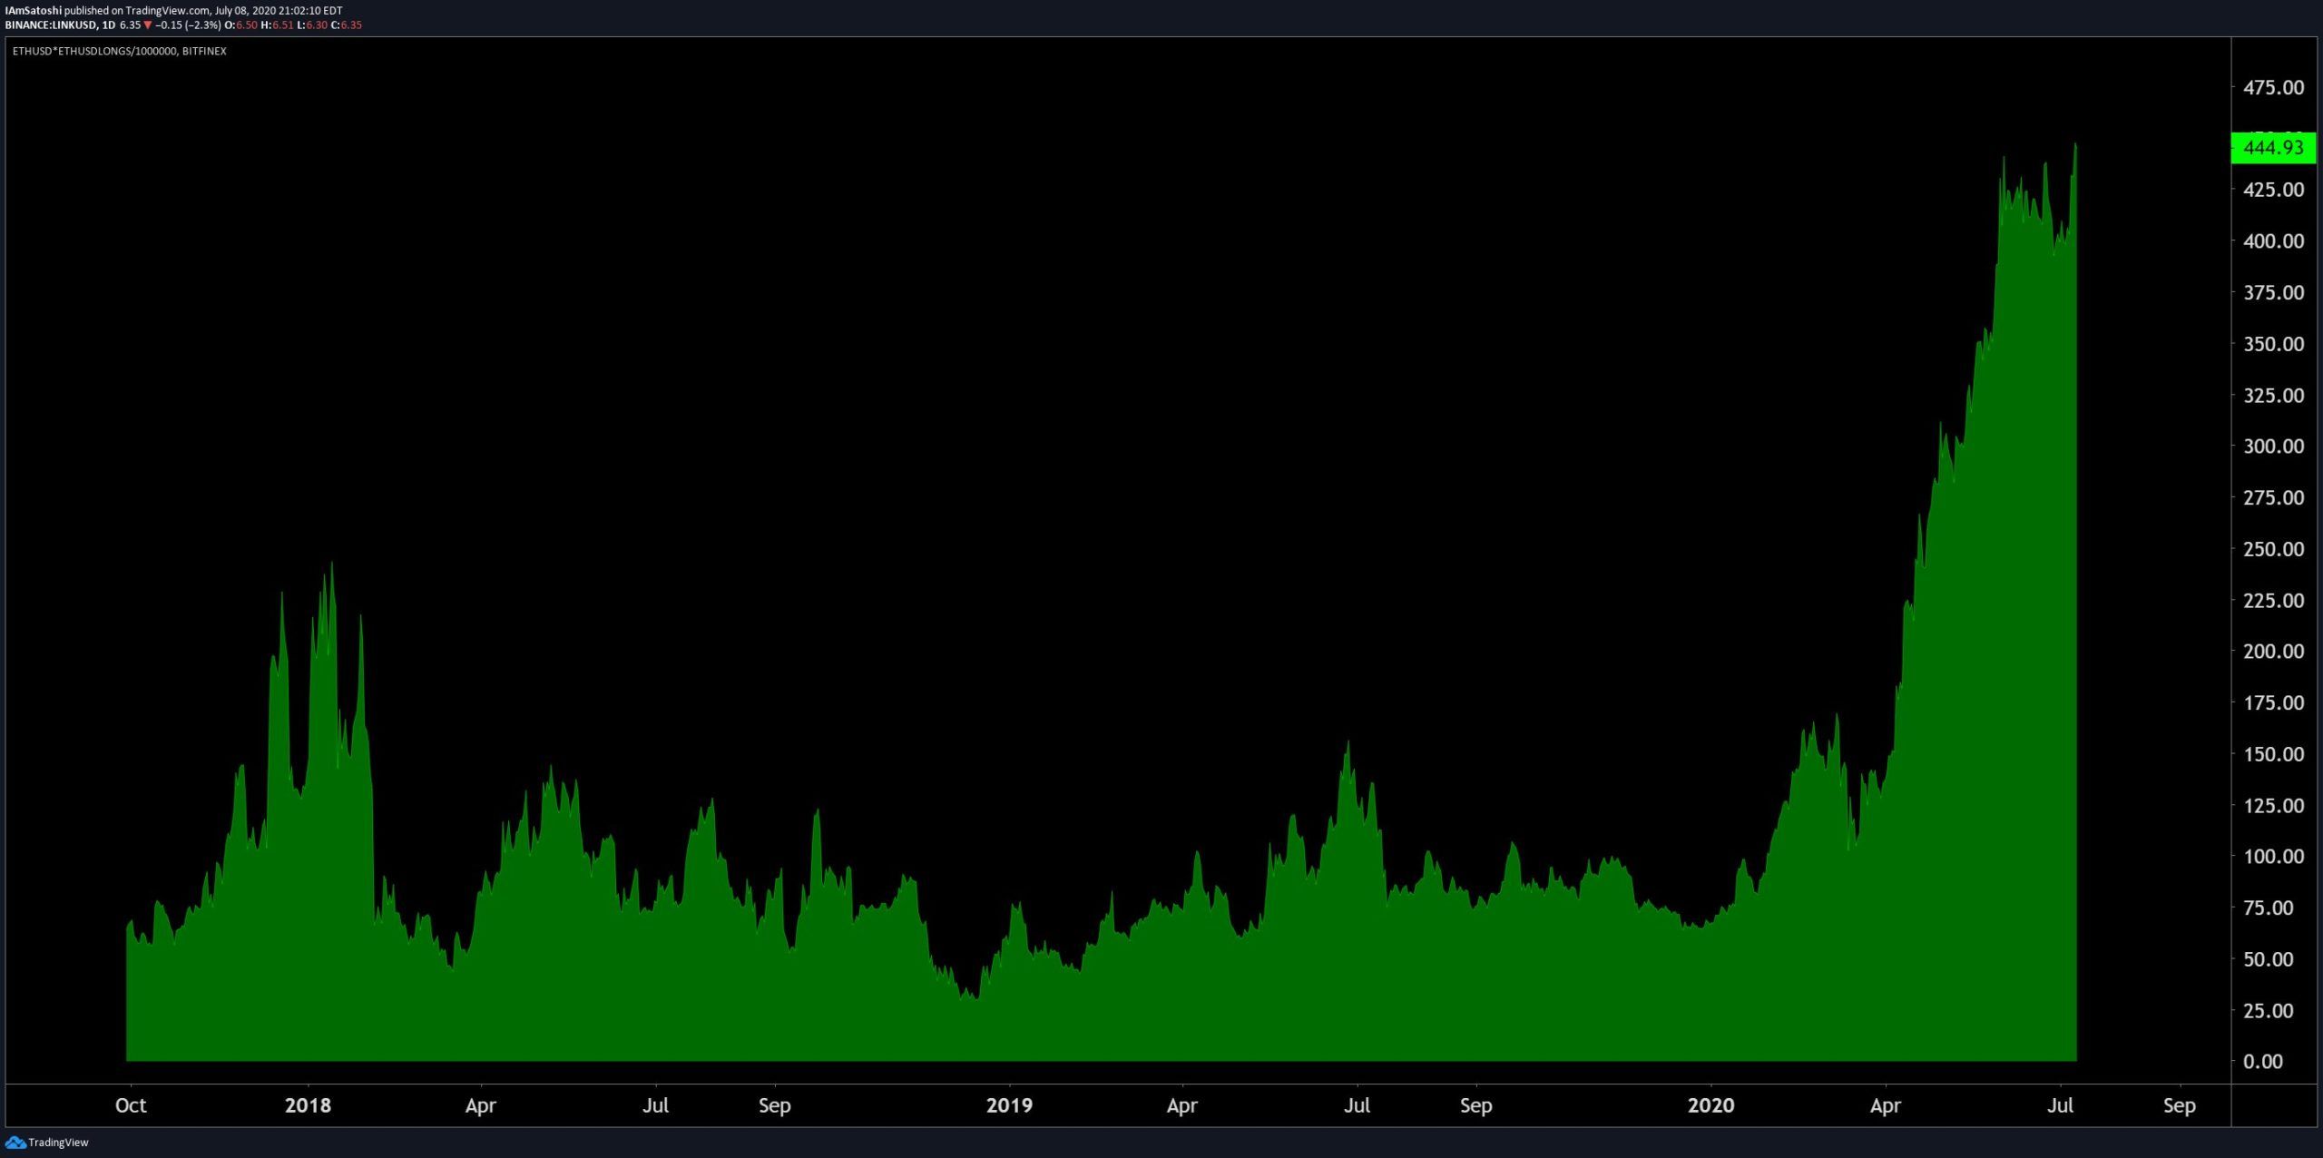The image size is (2323, 1158).
Task: Click the 0.00 price scale label
Action: tap(2262, 1062)
